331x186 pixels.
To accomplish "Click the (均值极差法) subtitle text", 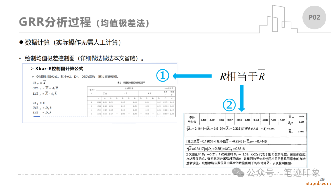I will coord(122,23).
